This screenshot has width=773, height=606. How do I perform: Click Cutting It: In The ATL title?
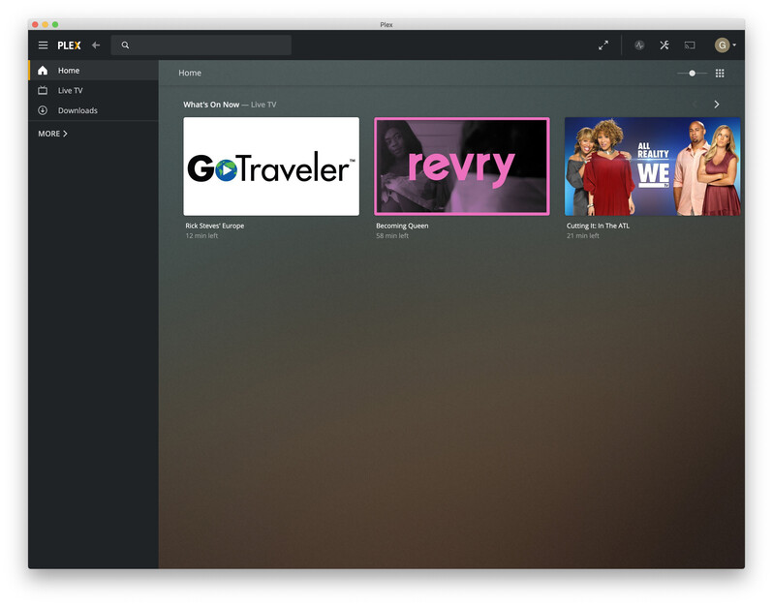click(x=598, y=226)
